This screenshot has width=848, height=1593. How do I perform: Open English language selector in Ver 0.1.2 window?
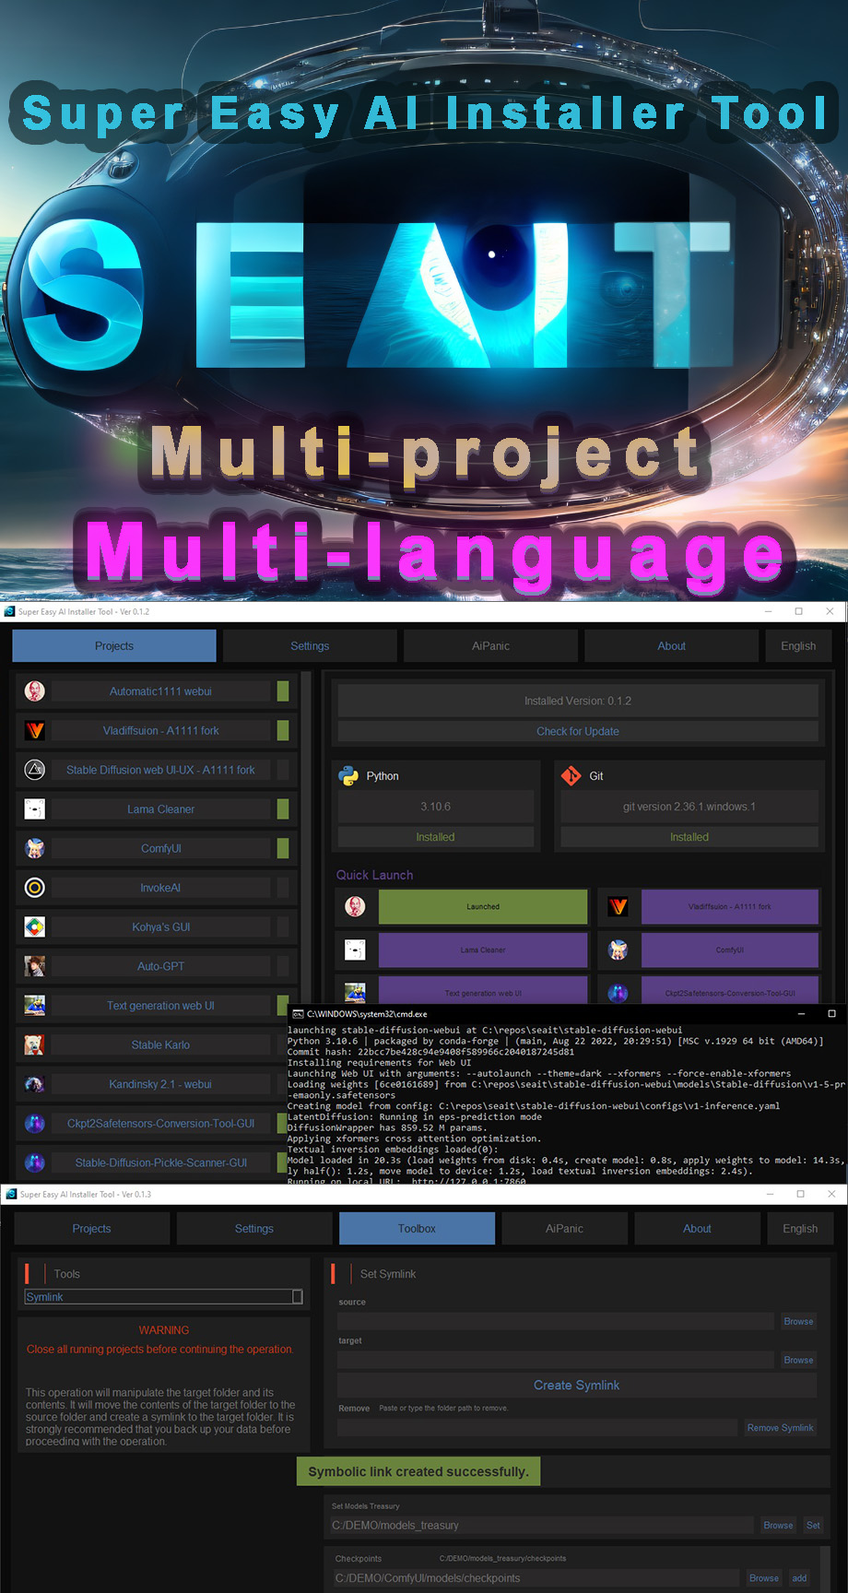pyautogui.click(x=798, y=646)
